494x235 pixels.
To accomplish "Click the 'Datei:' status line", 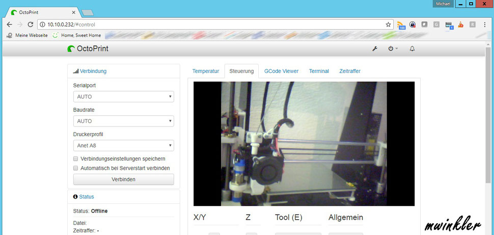I will click(80, 223).
